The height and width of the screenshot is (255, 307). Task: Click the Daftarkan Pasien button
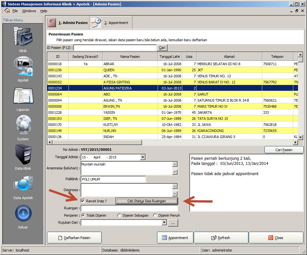tap(75, 237)
